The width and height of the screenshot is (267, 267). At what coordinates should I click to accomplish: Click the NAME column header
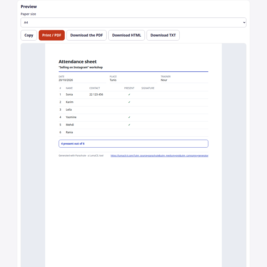point(69,88)
